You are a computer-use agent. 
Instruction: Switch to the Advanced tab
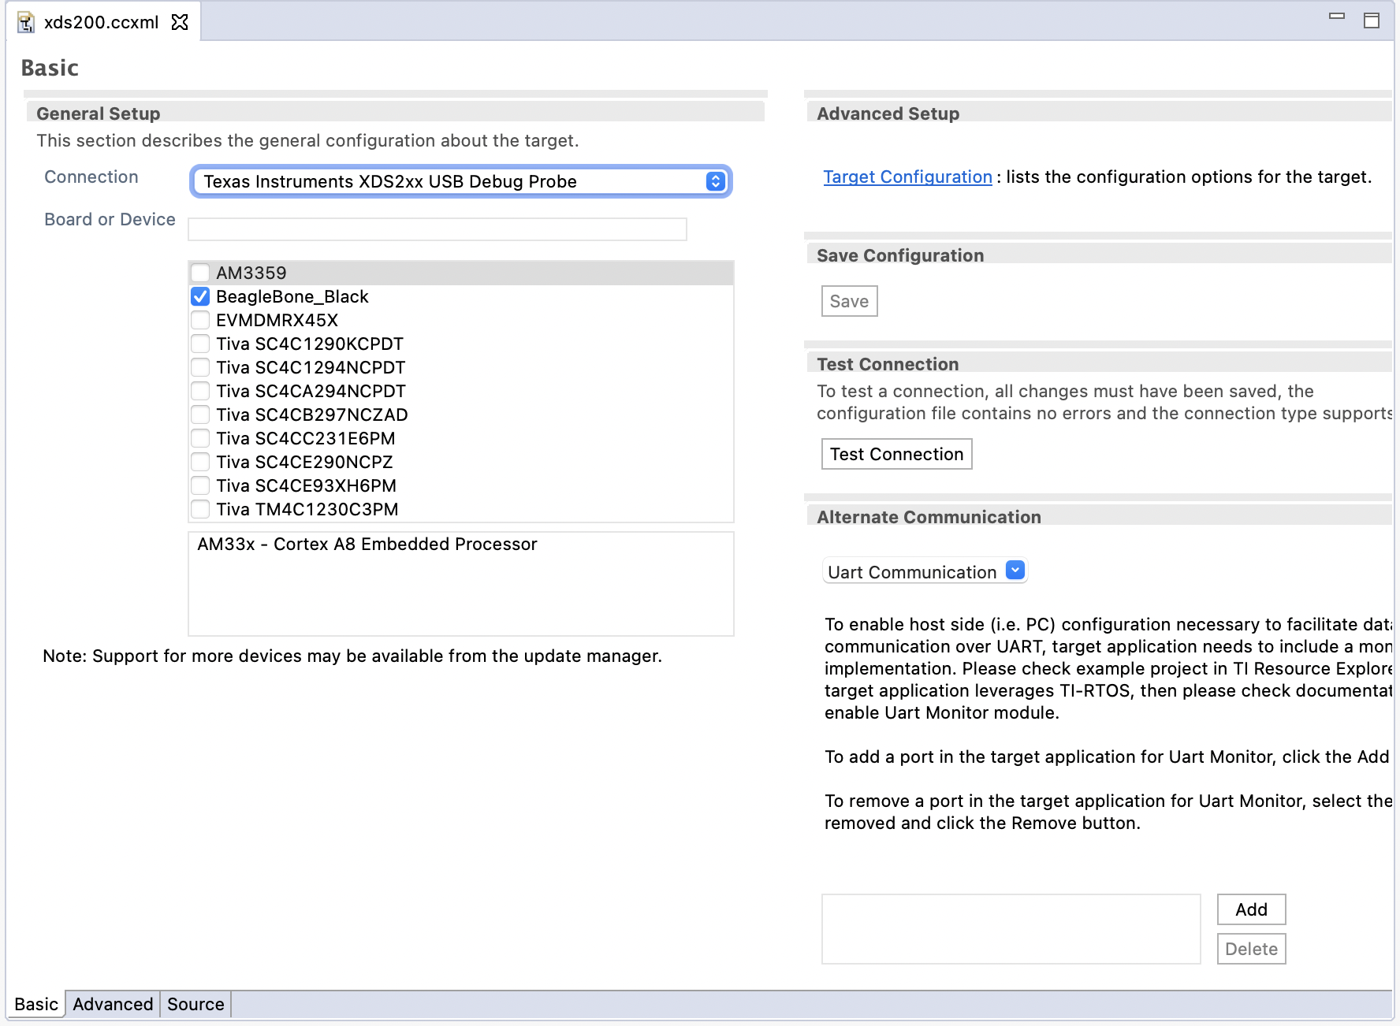tap(112, 1004)
